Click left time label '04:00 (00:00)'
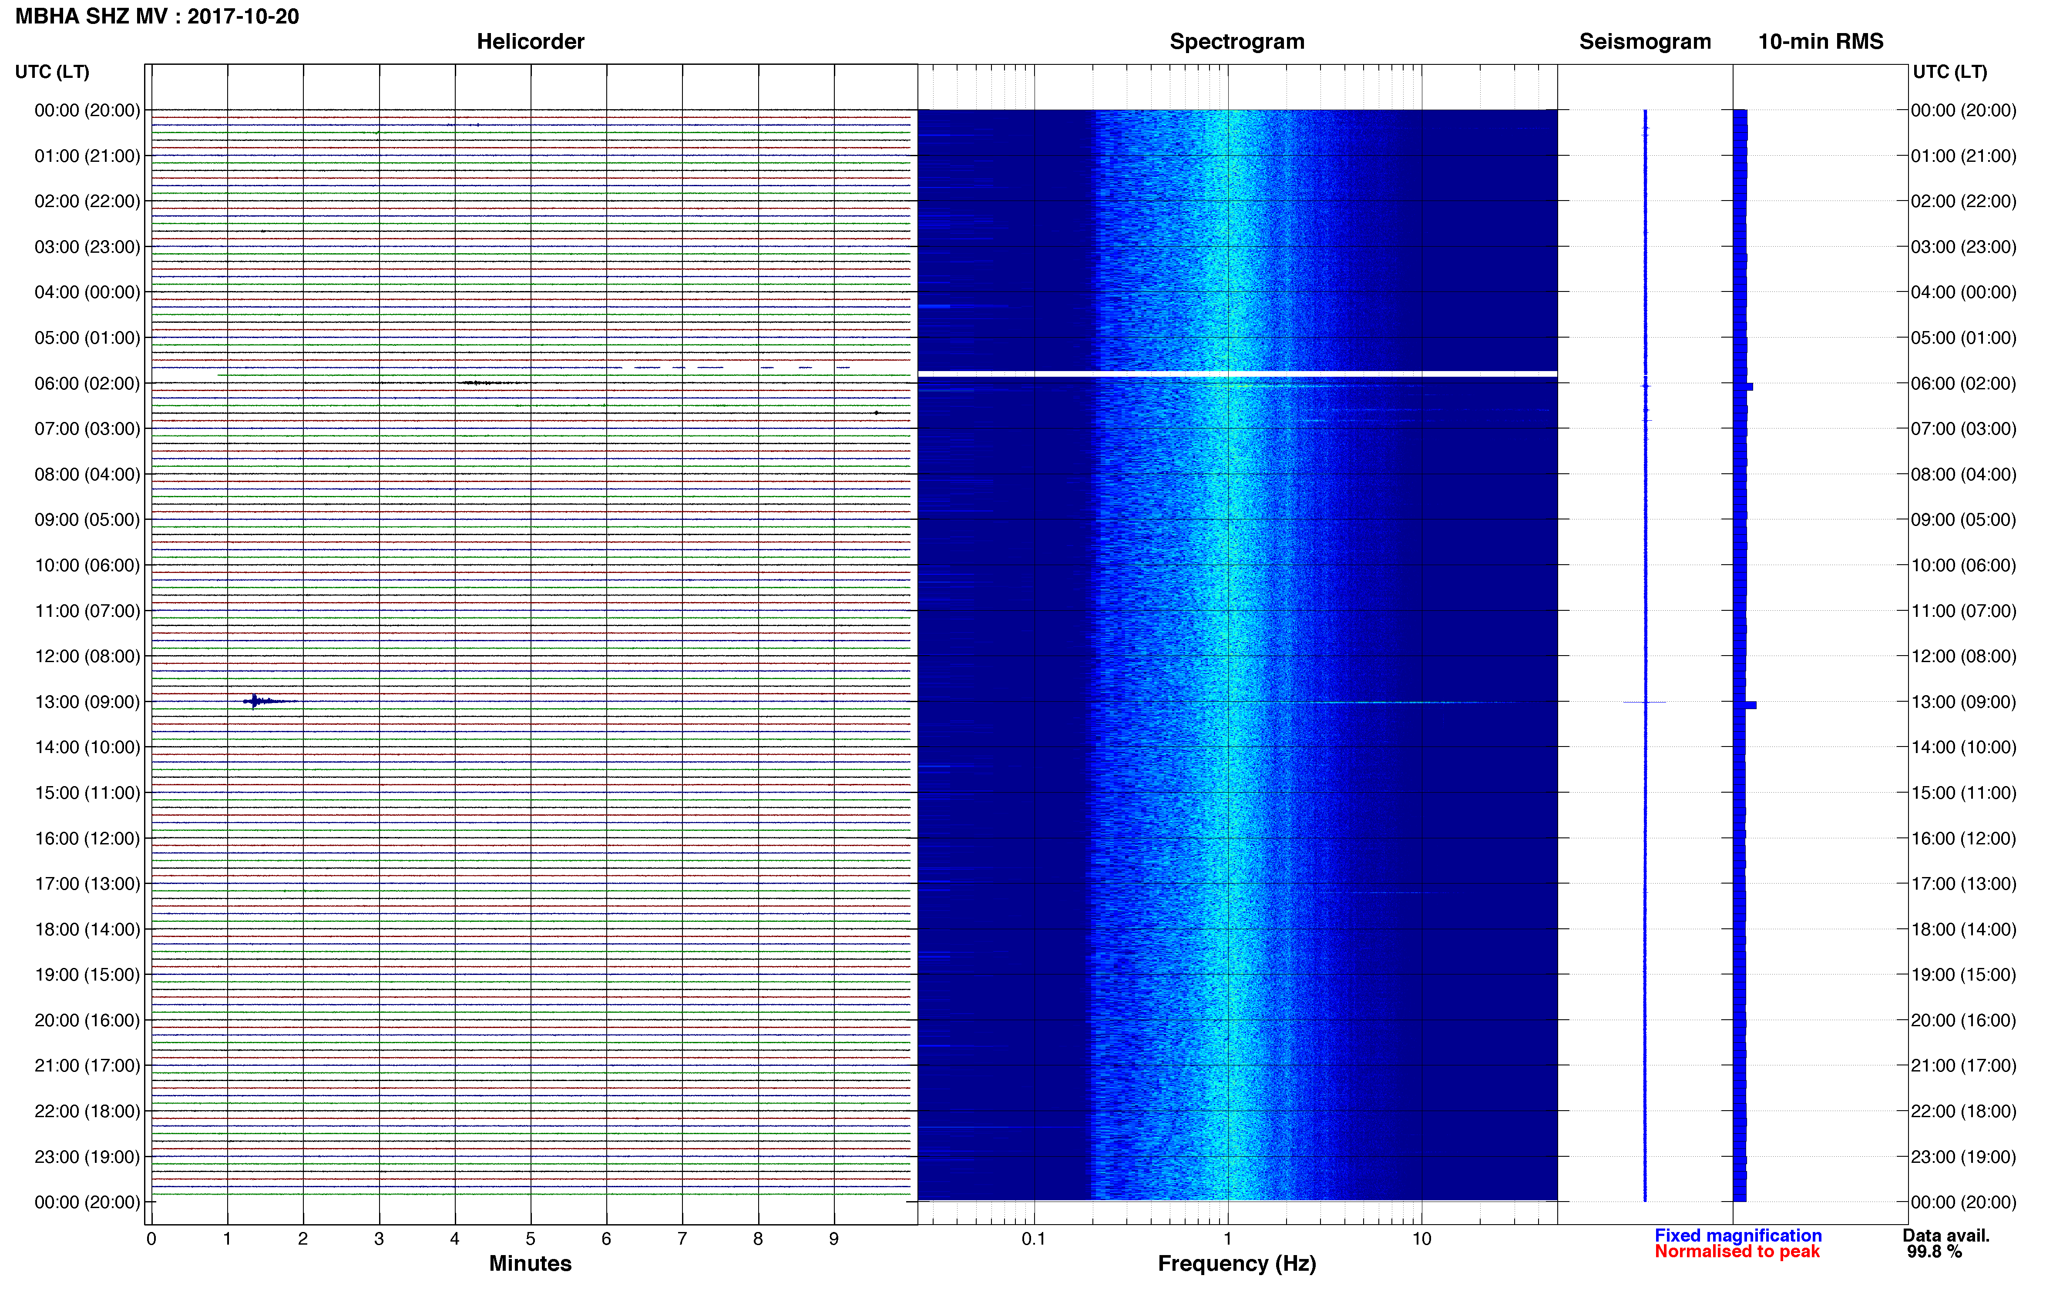The image size is (2063, 1289). pos(87,291)
